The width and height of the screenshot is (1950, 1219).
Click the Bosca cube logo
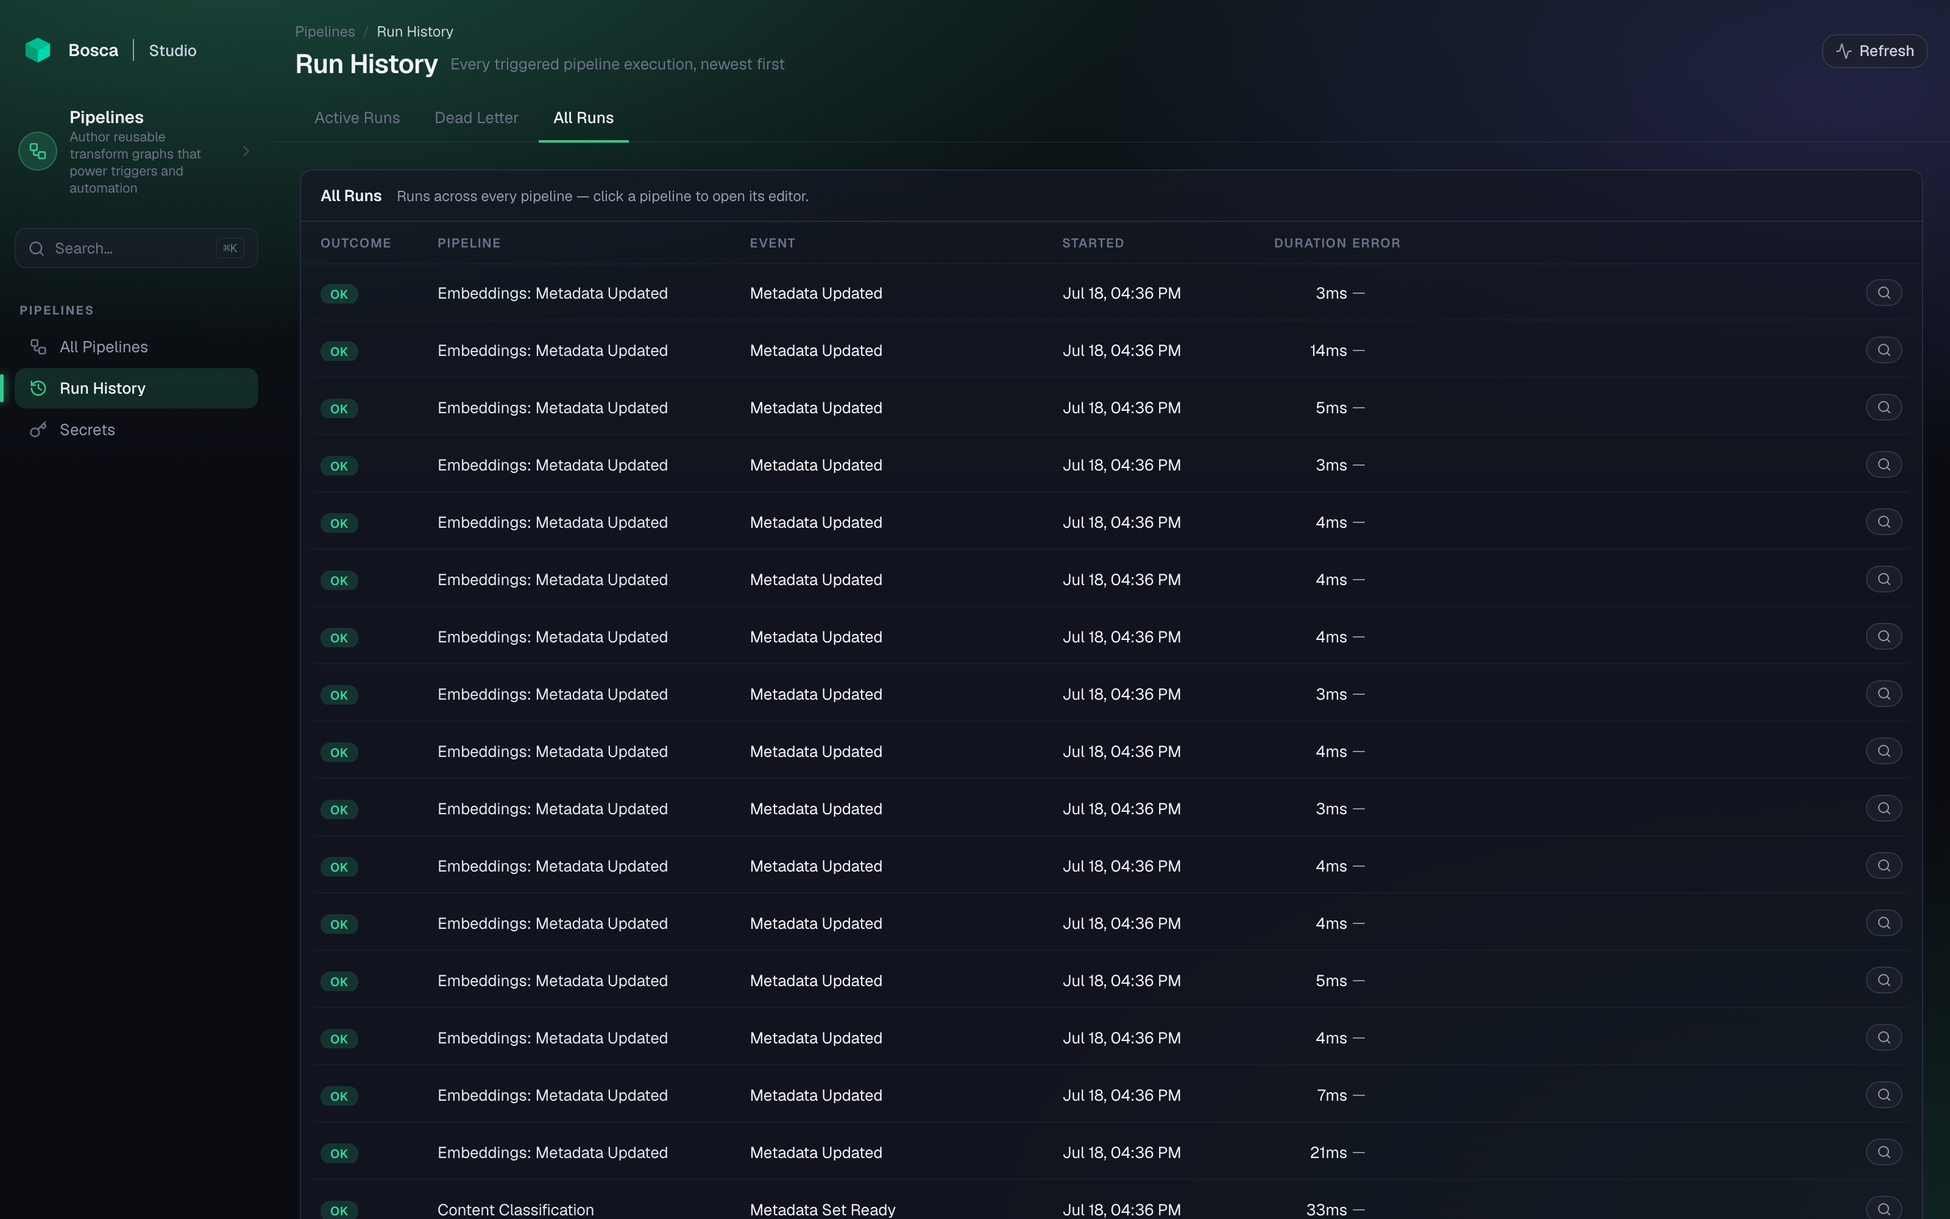(38, 50)
